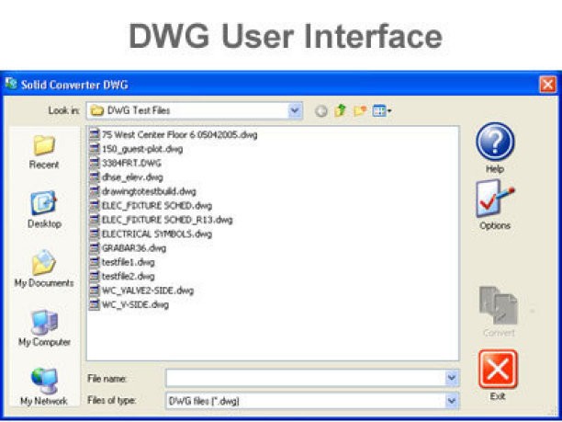
Task: Close the Solid Converter DWG window
Action: (548, 85)
